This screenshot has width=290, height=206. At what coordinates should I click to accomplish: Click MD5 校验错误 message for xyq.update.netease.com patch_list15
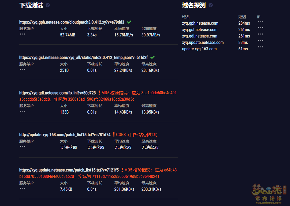[x=98, y=173]
